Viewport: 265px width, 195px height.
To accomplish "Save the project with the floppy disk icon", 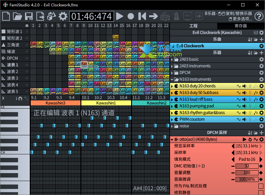I will [29, 16].
